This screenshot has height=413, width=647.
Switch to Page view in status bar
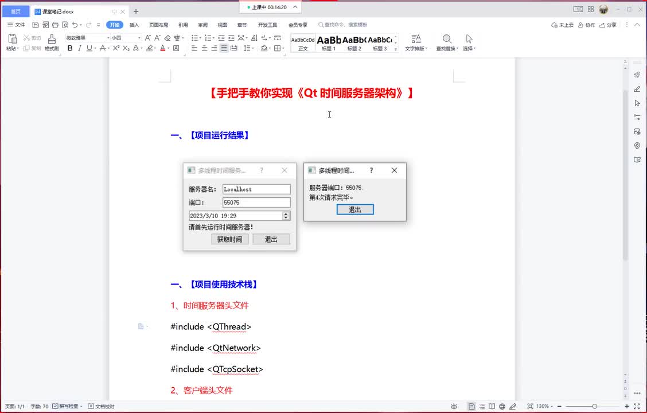coord(471,406)
